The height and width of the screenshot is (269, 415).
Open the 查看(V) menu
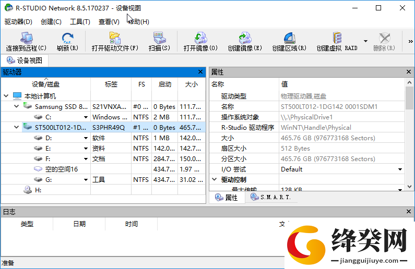pos(109,22)
